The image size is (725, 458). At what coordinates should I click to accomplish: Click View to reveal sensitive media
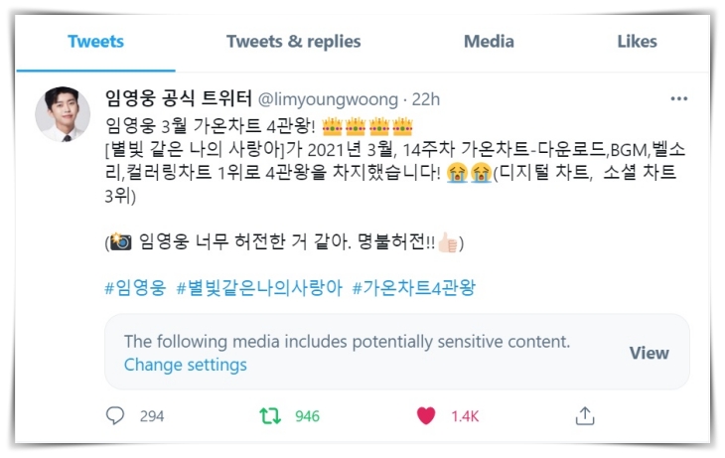click(650, 353)
